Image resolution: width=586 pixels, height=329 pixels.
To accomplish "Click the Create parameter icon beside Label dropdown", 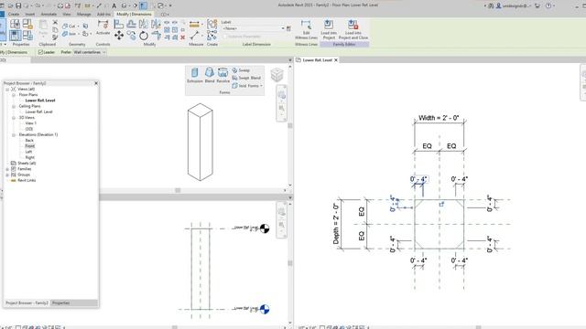I will (288, 28).
